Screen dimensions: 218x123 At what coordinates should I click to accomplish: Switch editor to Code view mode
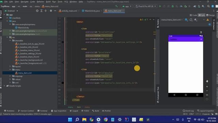tap(193, 15)
